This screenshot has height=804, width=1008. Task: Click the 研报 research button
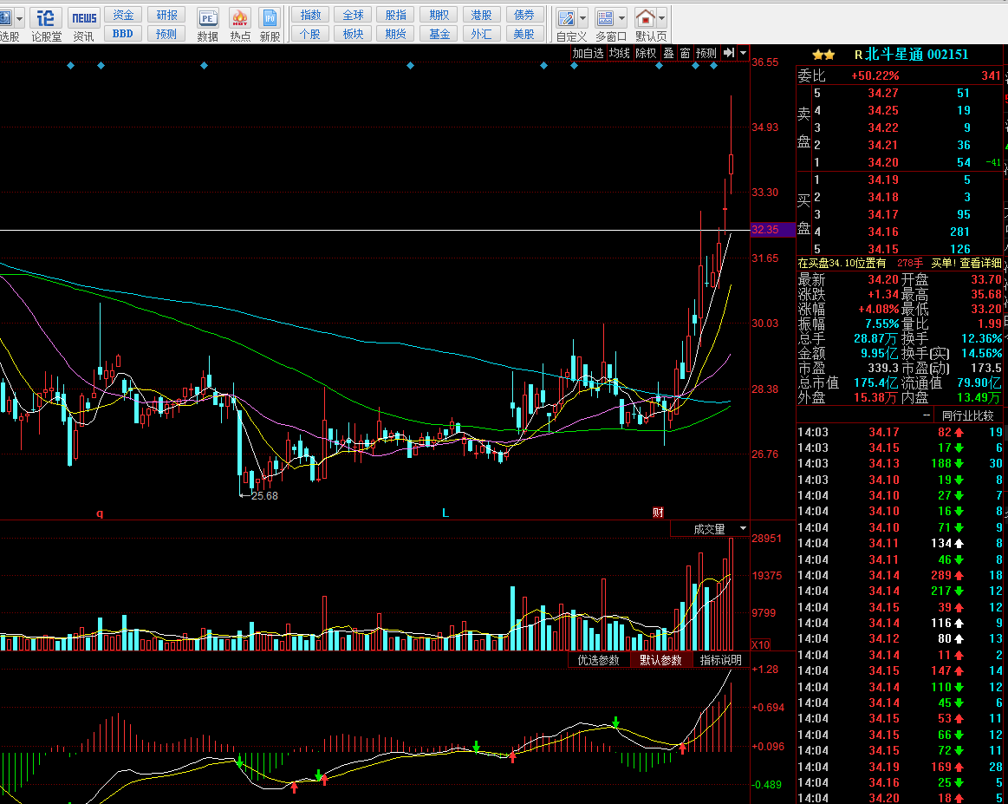tap(166, 15)
